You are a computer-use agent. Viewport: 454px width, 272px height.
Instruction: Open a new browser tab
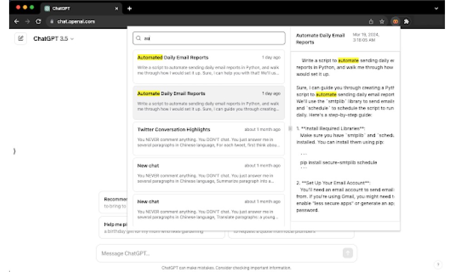[129, 9]
